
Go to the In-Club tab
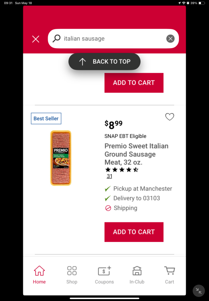point(137,275)
